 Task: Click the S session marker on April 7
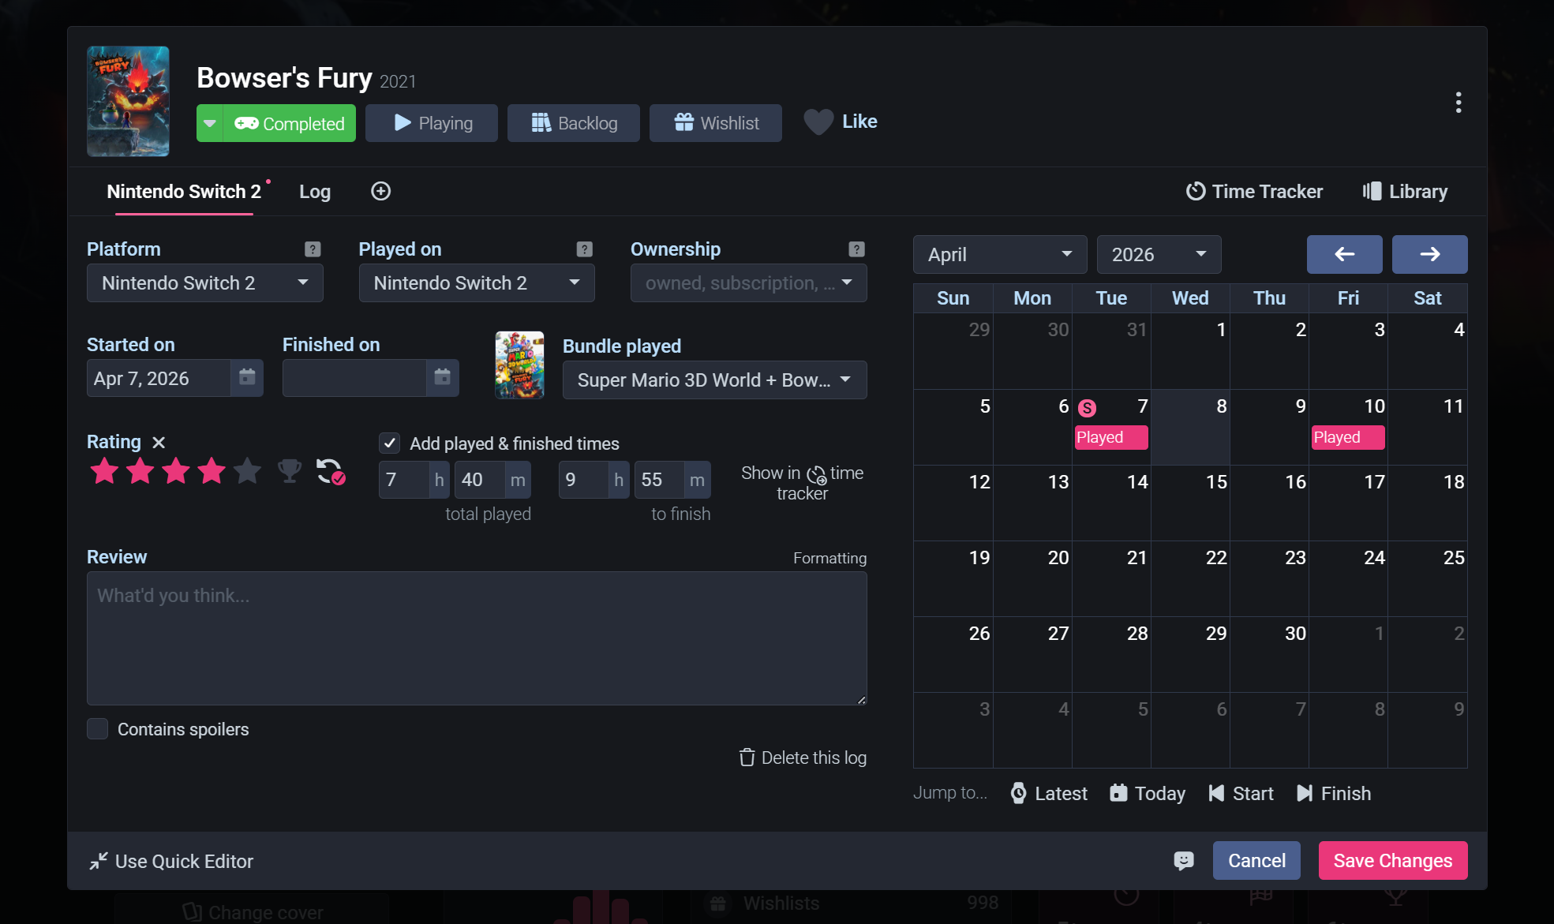coord(1088,408)
